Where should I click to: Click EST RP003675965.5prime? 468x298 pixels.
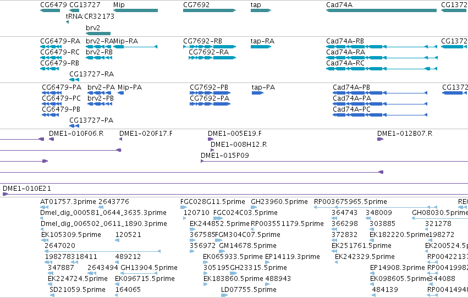pyautogui.click(x=376, y=207)
